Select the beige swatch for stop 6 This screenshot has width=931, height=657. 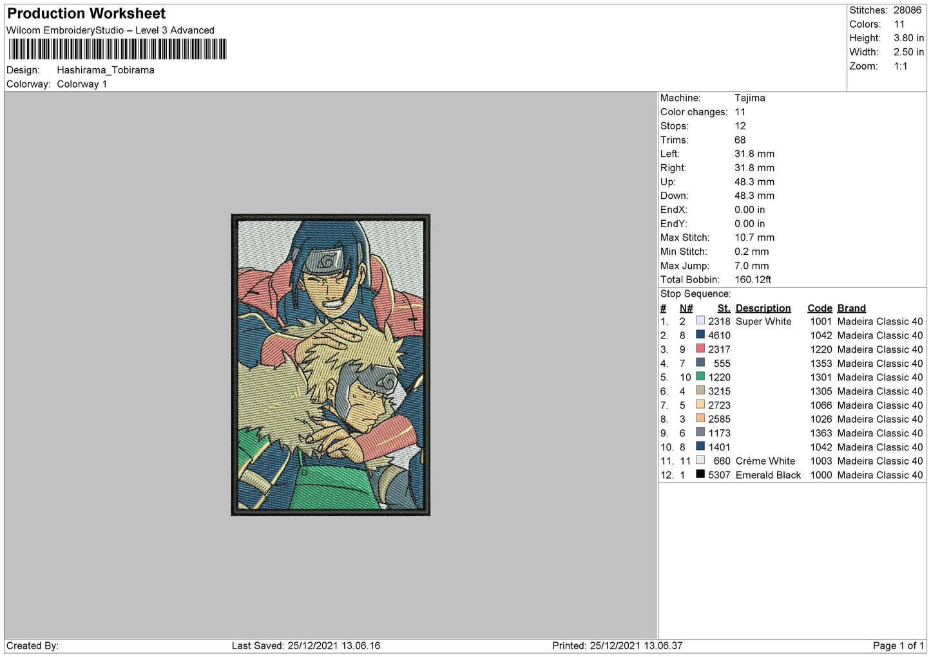(x=700, y=391)
